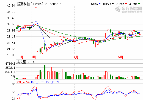Click the 119737 volume axis value

pos(10,76)
